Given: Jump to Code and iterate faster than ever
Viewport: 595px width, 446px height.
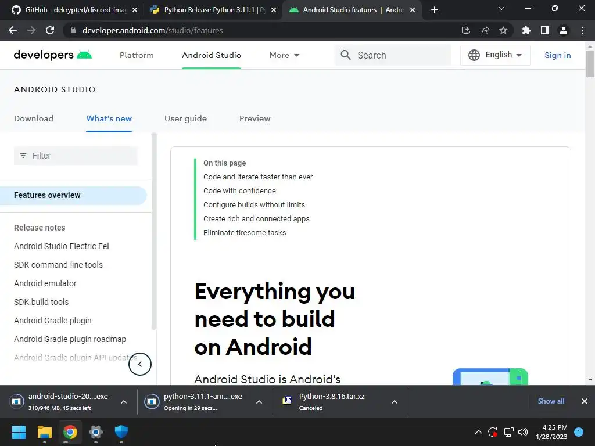Looking at the screenshot, I should [258, 177].
